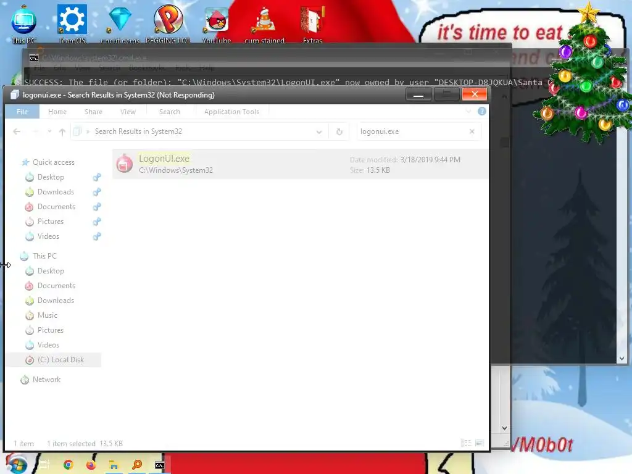This screenshot has height=474, width=632.
Task: Select Desktop under Quick access
Action: pos(51,177)
